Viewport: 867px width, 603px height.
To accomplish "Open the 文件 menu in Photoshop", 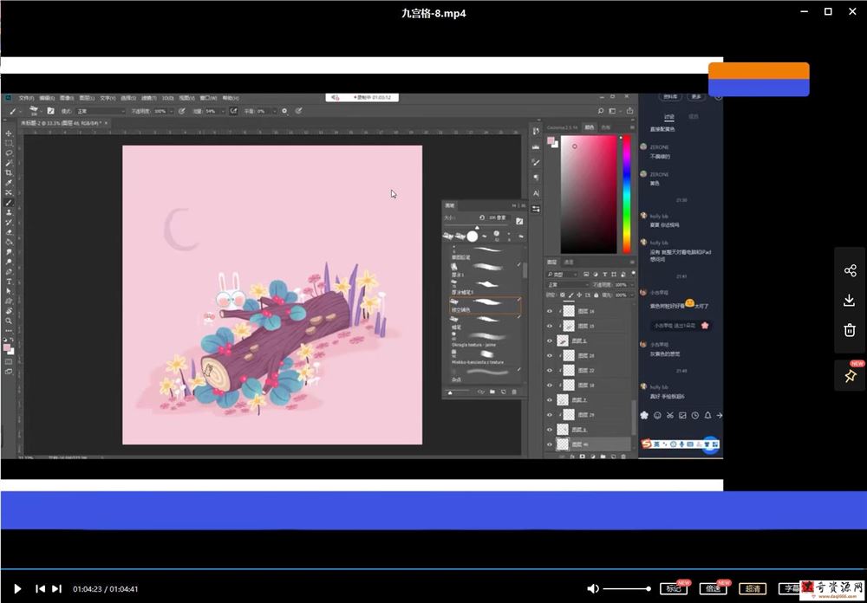I will [x=26, y=98].
